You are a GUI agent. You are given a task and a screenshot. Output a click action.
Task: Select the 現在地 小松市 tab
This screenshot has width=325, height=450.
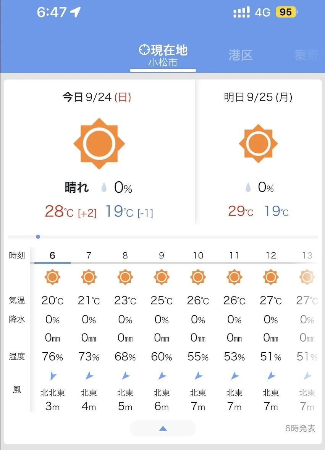(x=163, y=55)
